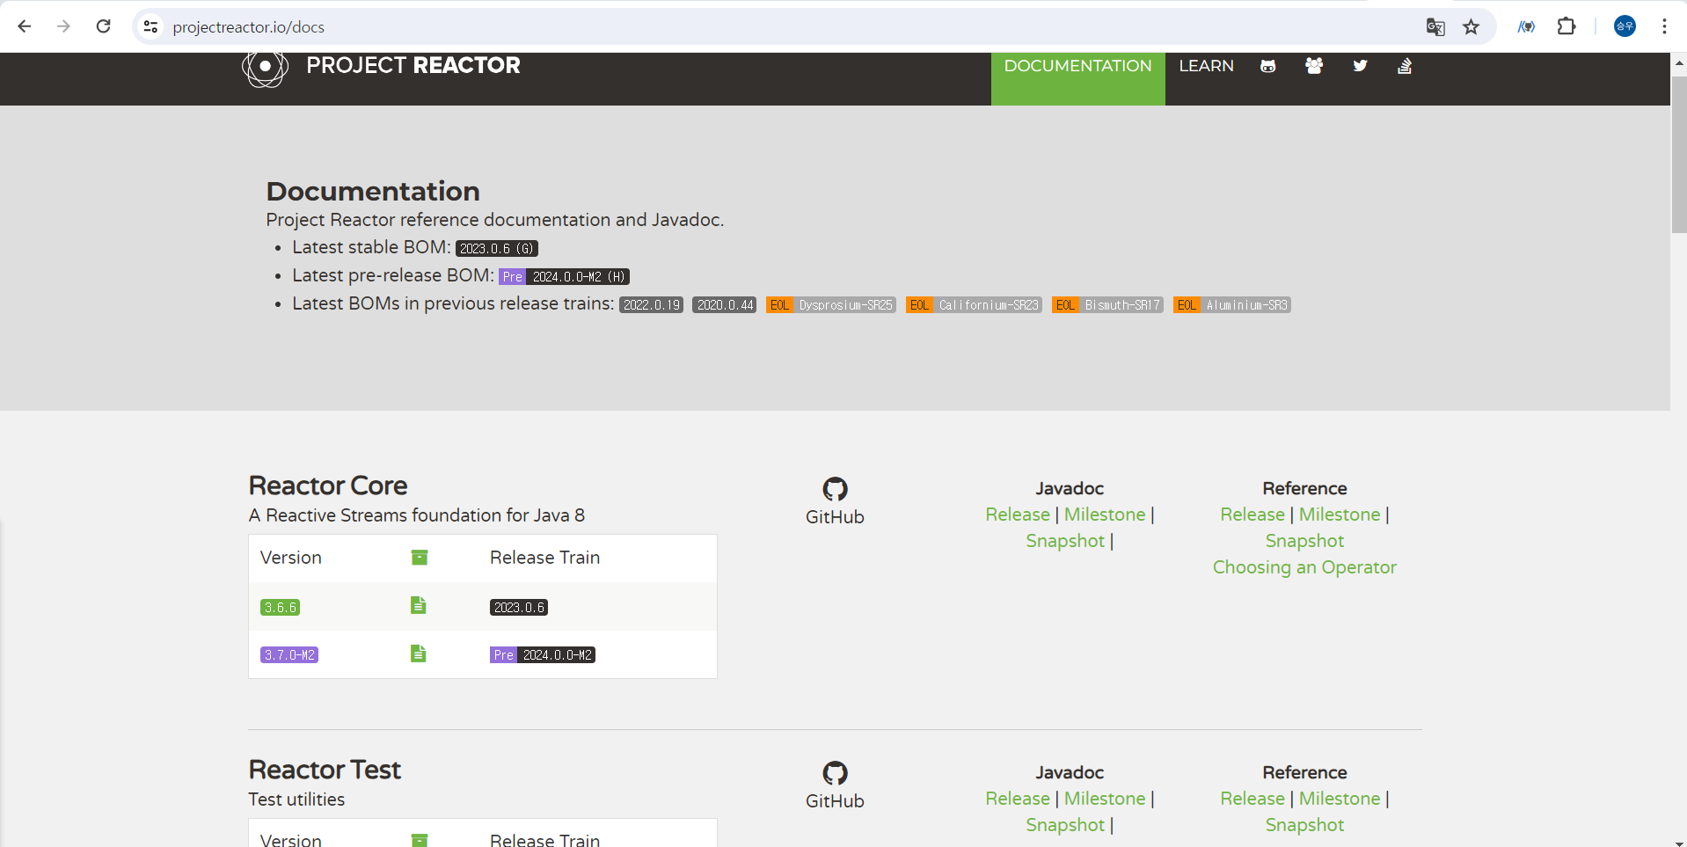1687x847 pixels.
Task: Open release notes icon for 3.7.0-M2
Action: click(419, 654)
